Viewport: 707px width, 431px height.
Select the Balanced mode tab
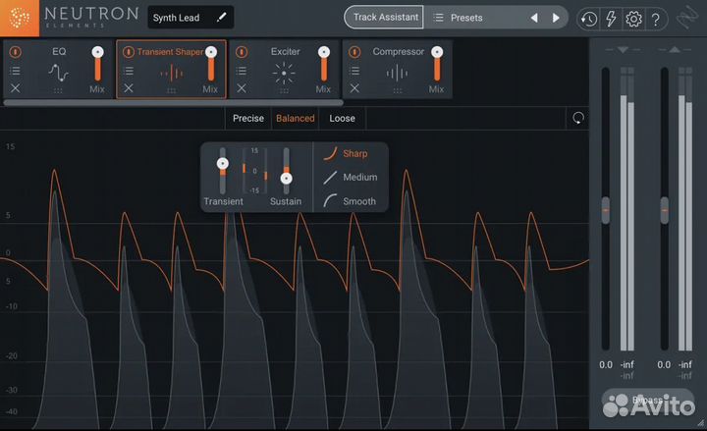coord(296,119)
